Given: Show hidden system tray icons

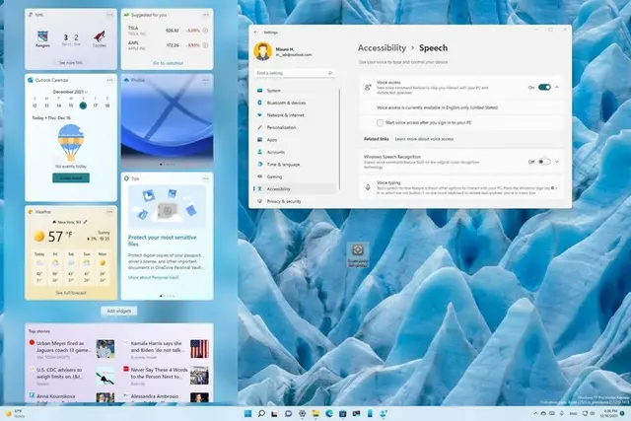Looking at the screenshot, I should click(535, 413).
